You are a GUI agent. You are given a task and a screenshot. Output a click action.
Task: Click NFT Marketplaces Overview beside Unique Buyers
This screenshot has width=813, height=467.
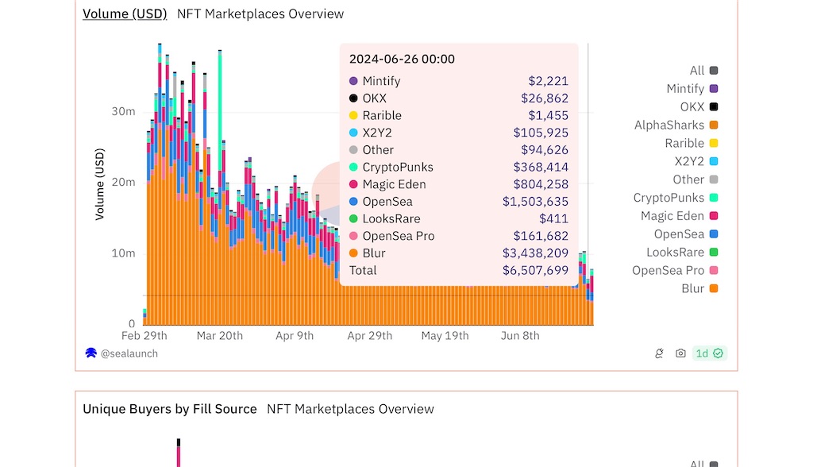[x=350, y=409]
